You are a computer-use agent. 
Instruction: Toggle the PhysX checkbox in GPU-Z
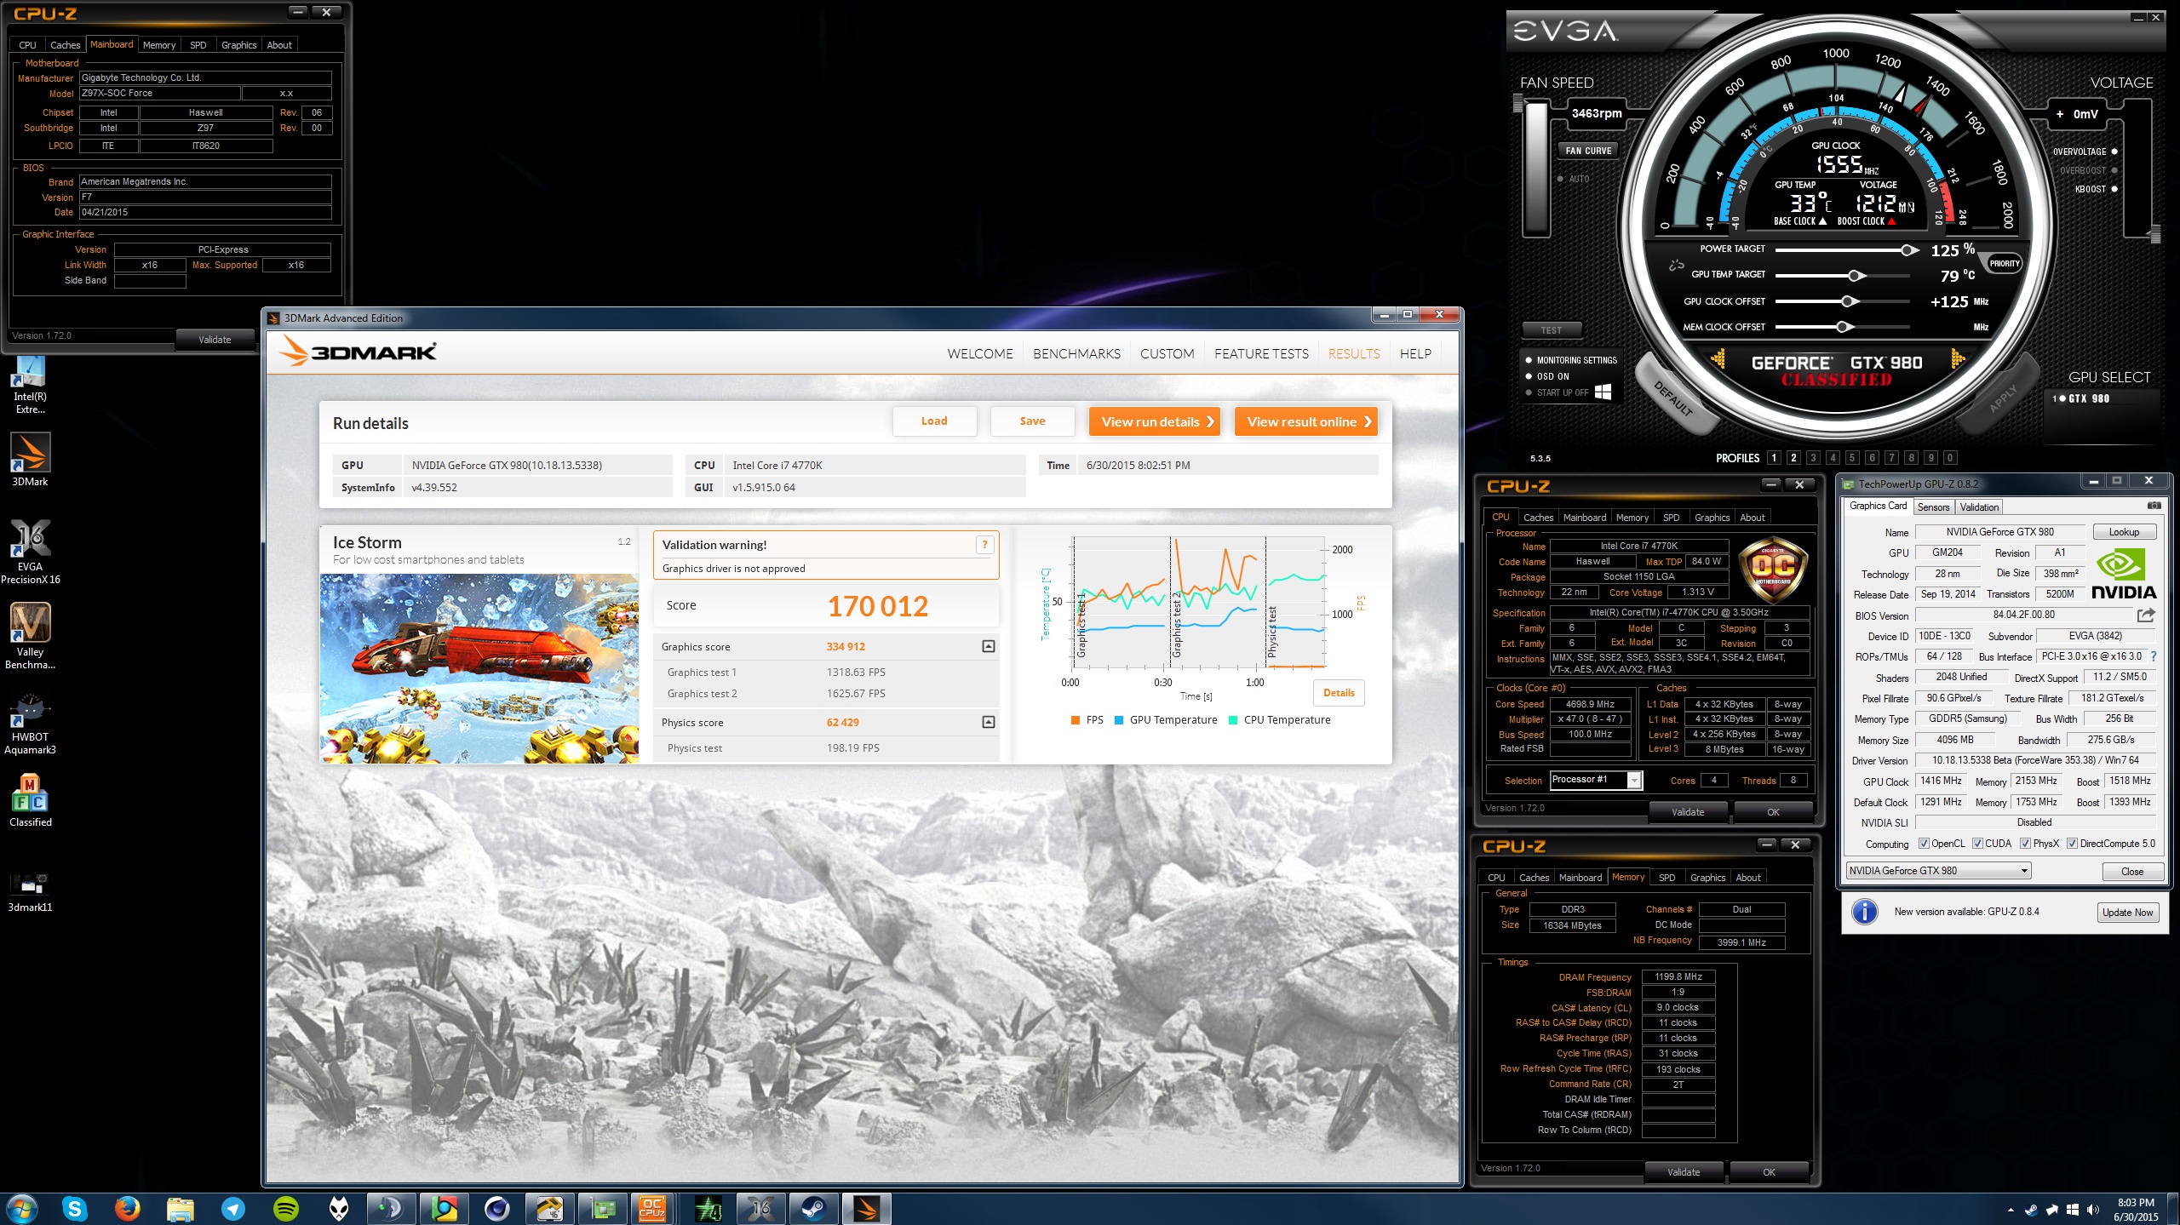coord(2026,844)
